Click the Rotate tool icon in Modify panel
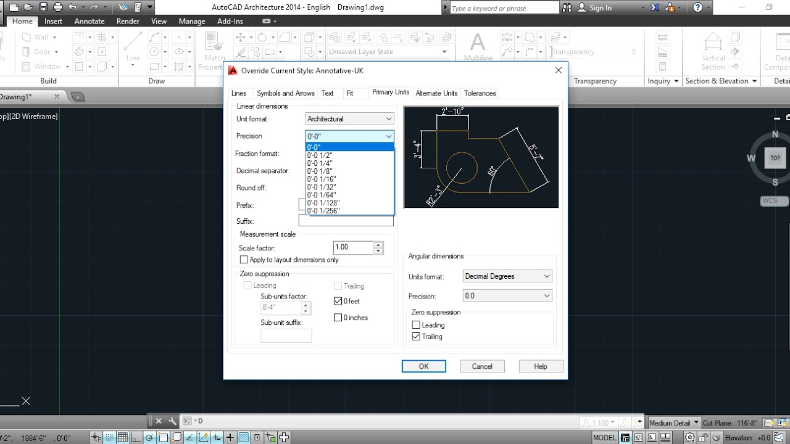The width and height of the screenshot is (790, 444). pyautogui.click(x=264, y=37)
